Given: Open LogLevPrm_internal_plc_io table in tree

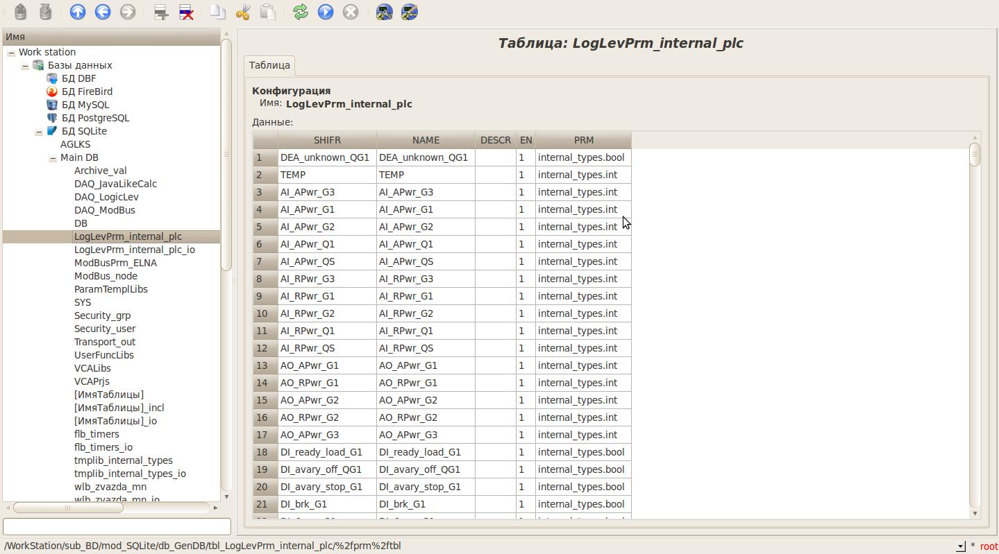Looking at the screenshot, I should (x=134, y=250).
